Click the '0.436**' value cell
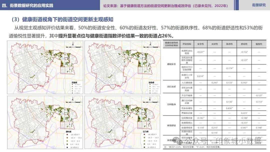This screenshot has width=270, height=152. pyautogui.click(x=229, y=108)
